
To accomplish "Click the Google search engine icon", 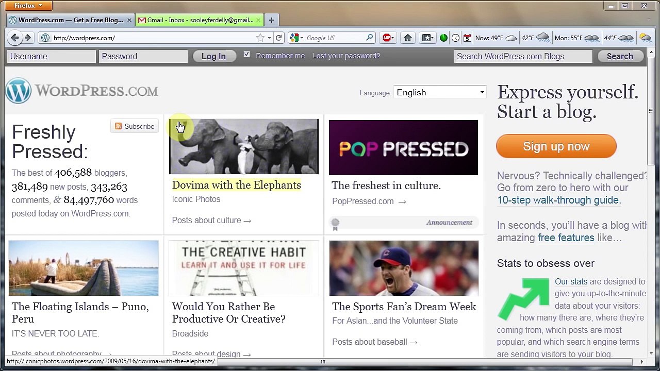I will tap(294, 38).
